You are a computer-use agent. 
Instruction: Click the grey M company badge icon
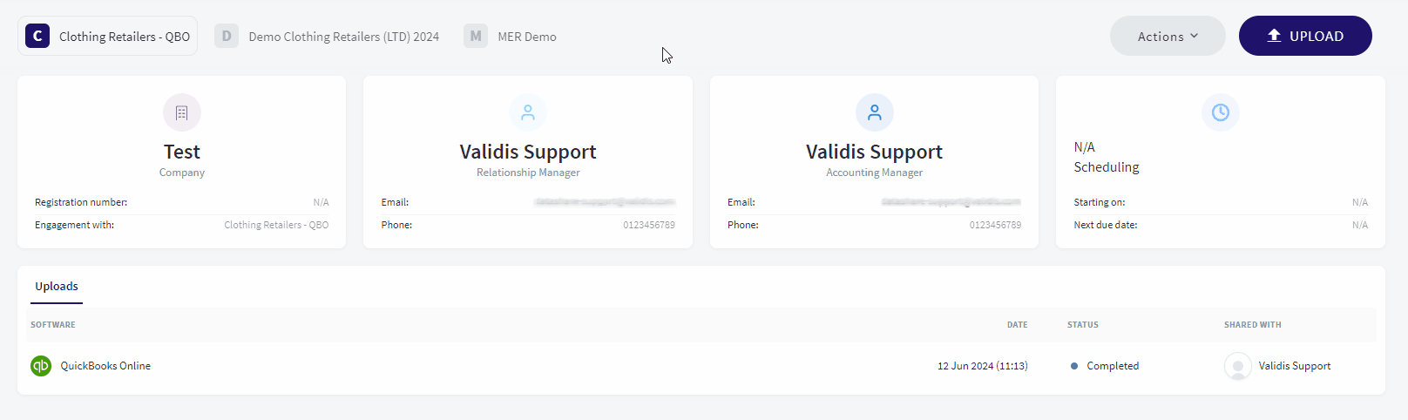pos(476,36)
